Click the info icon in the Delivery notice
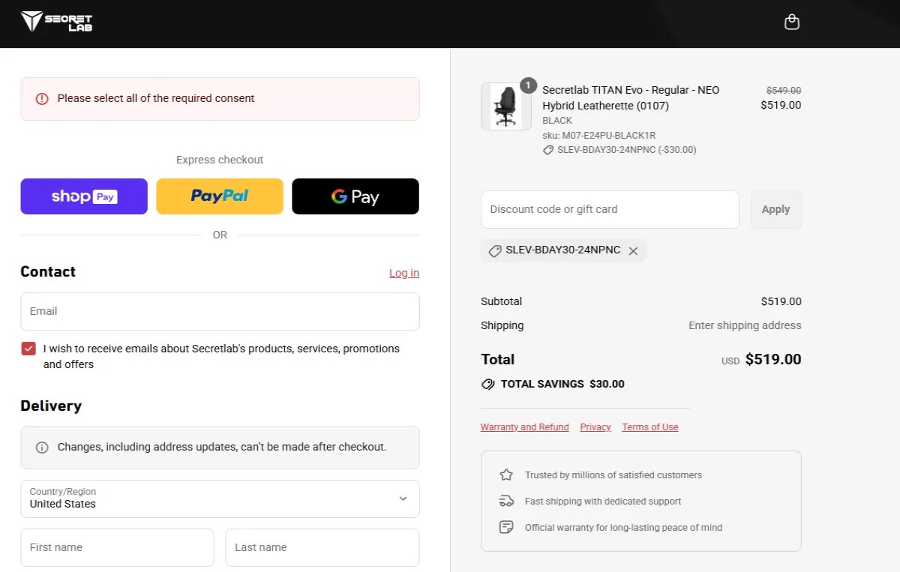 41,448
